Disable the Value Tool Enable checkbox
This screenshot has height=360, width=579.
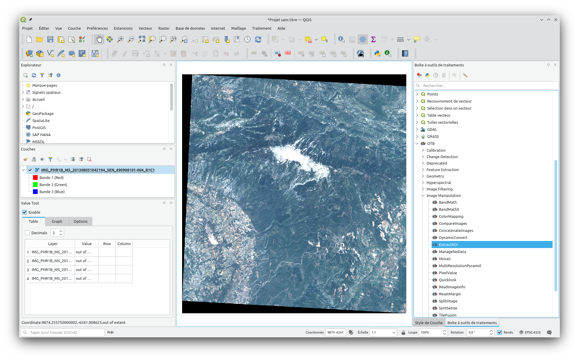click(x=24, y=212)
